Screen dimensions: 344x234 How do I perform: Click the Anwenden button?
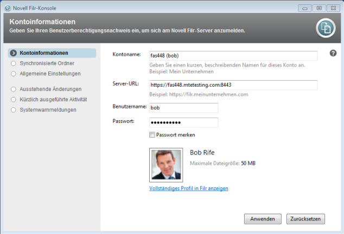point(263,219)
